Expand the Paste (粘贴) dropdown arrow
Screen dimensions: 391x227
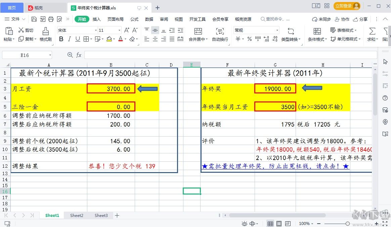pos(13,39)
